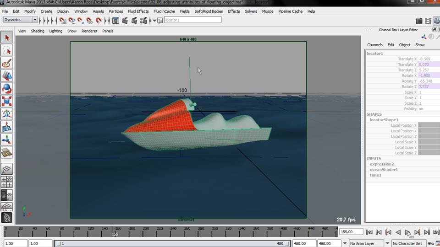The image size is (440, 247).
Task: Activate the Universal Manipulator tool
Action: pyautogui.click(x=7, y=114)
